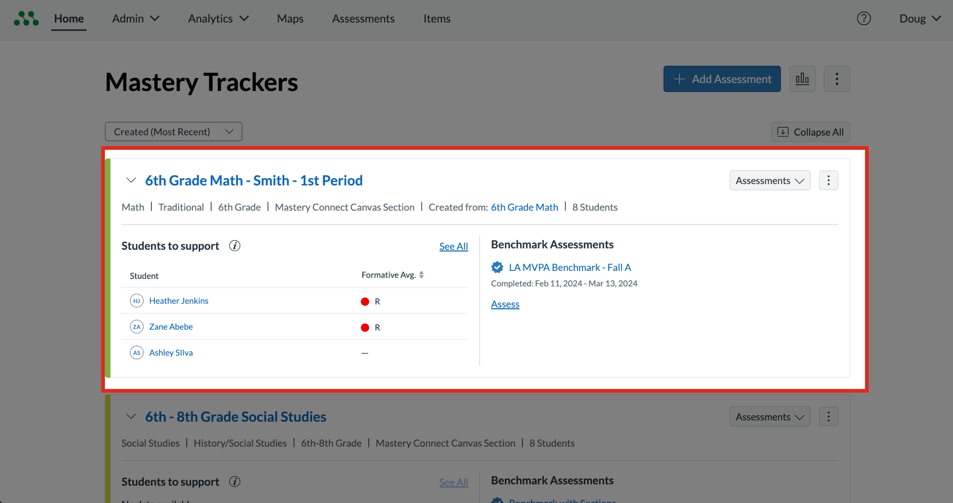Click the Collapse All button
Image resolution: width=953 pixels, height=503 pixels.
tap(810, 132)
